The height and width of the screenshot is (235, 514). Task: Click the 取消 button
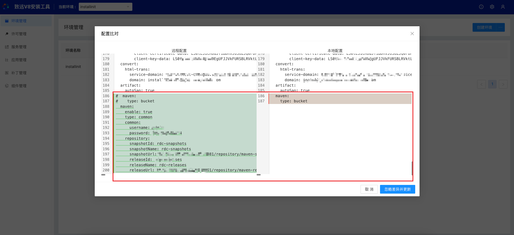pyautogui.click(x=369, y=189)
